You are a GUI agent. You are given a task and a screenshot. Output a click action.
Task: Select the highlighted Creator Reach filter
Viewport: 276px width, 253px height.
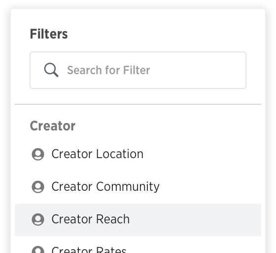[138, 220]
